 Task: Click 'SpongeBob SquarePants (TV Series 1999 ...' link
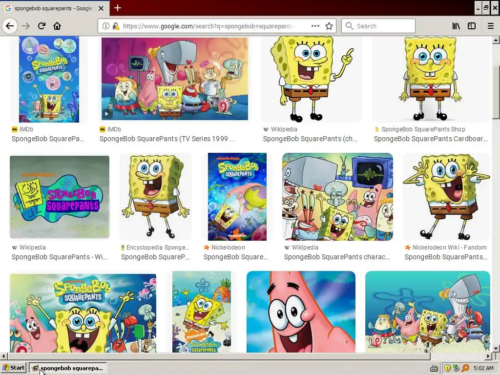click(x=167, y=139)
